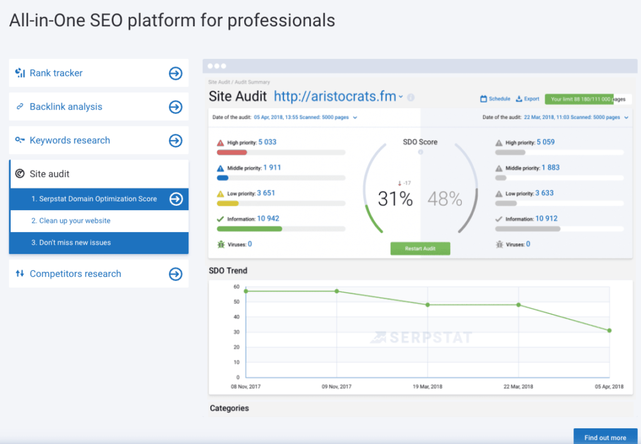The image size is (641, 444).
Task: Open the 22 Mar 2018 audit date dropdown
Action: point(625,118)
